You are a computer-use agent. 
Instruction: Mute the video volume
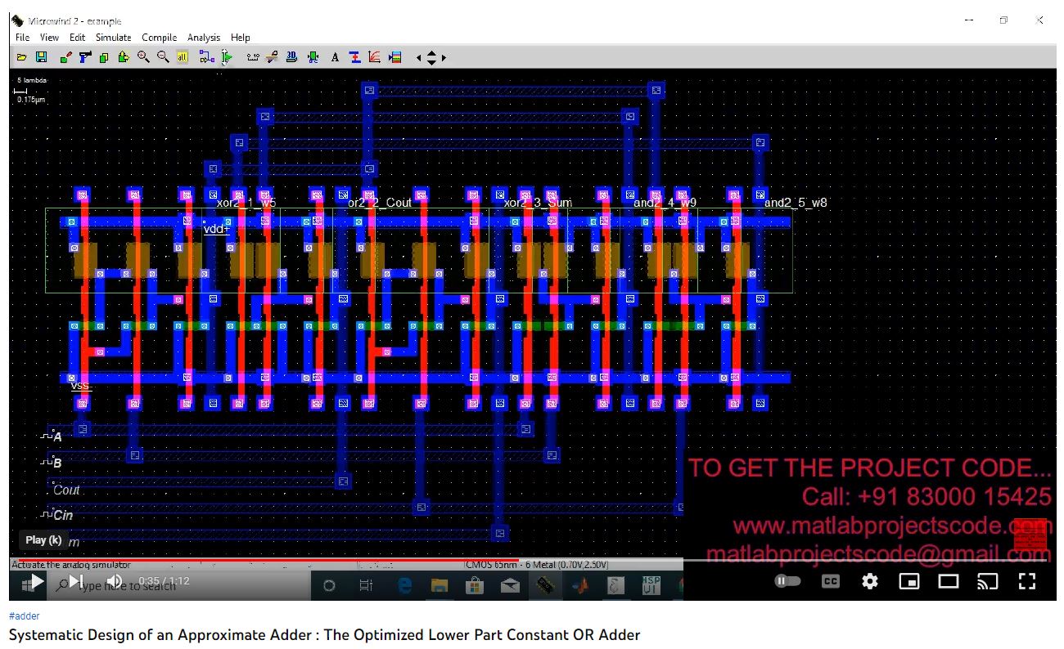(x=115, y=582)
